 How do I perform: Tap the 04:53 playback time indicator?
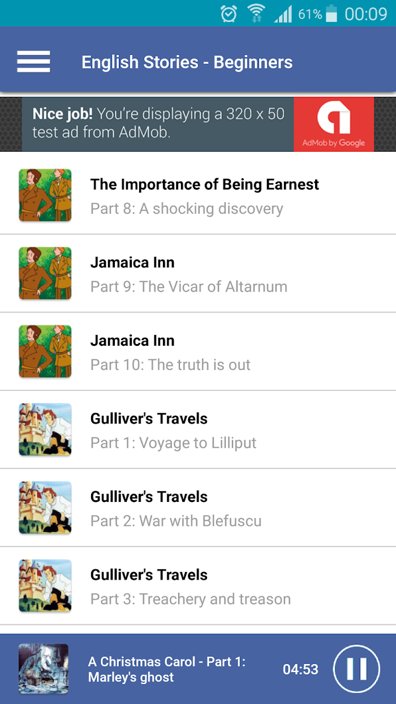pos(300,669)
